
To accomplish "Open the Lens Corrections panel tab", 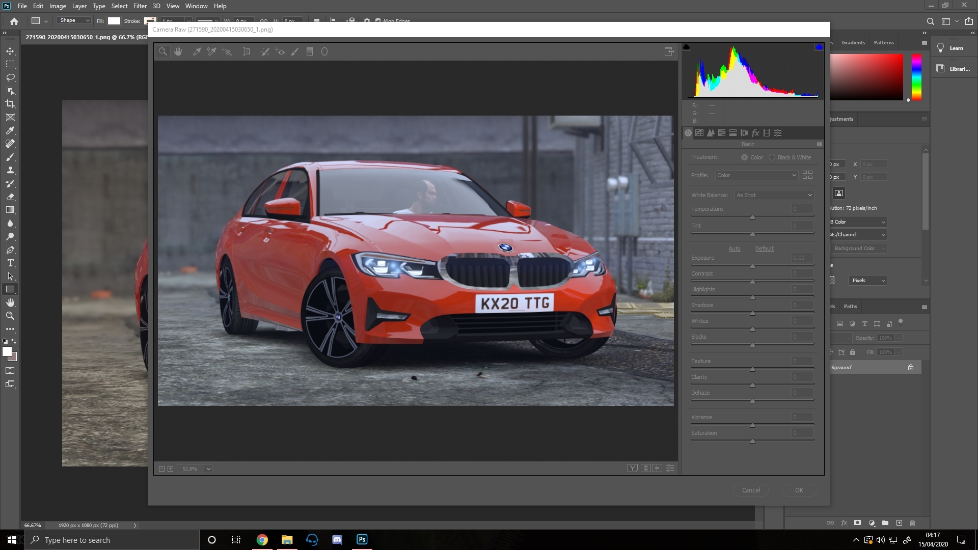I will click(744, 133).
